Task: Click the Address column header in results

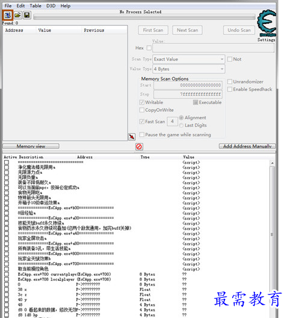Action: (14, 31)
